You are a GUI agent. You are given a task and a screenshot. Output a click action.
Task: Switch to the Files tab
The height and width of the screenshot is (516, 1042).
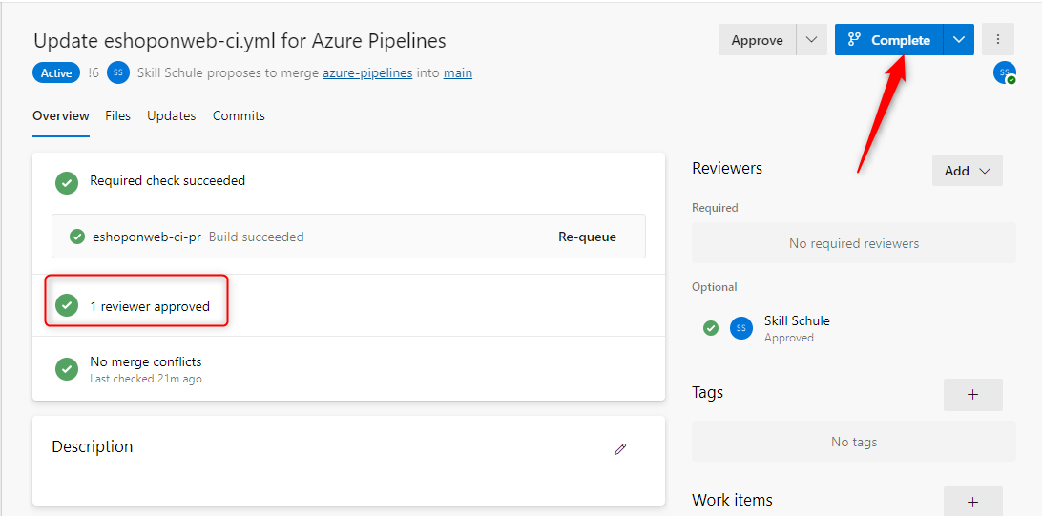118,116
